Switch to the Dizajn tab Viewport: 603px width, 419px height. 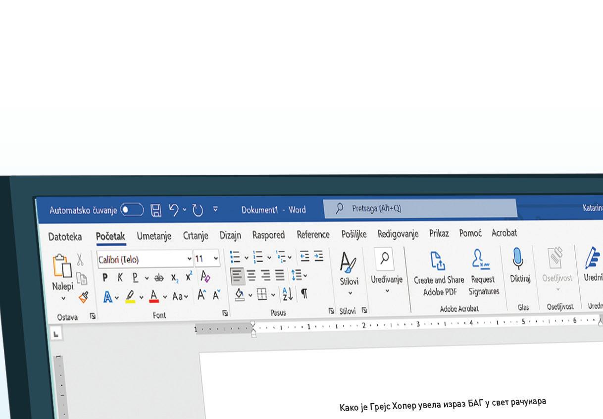[x=230, y=235]
